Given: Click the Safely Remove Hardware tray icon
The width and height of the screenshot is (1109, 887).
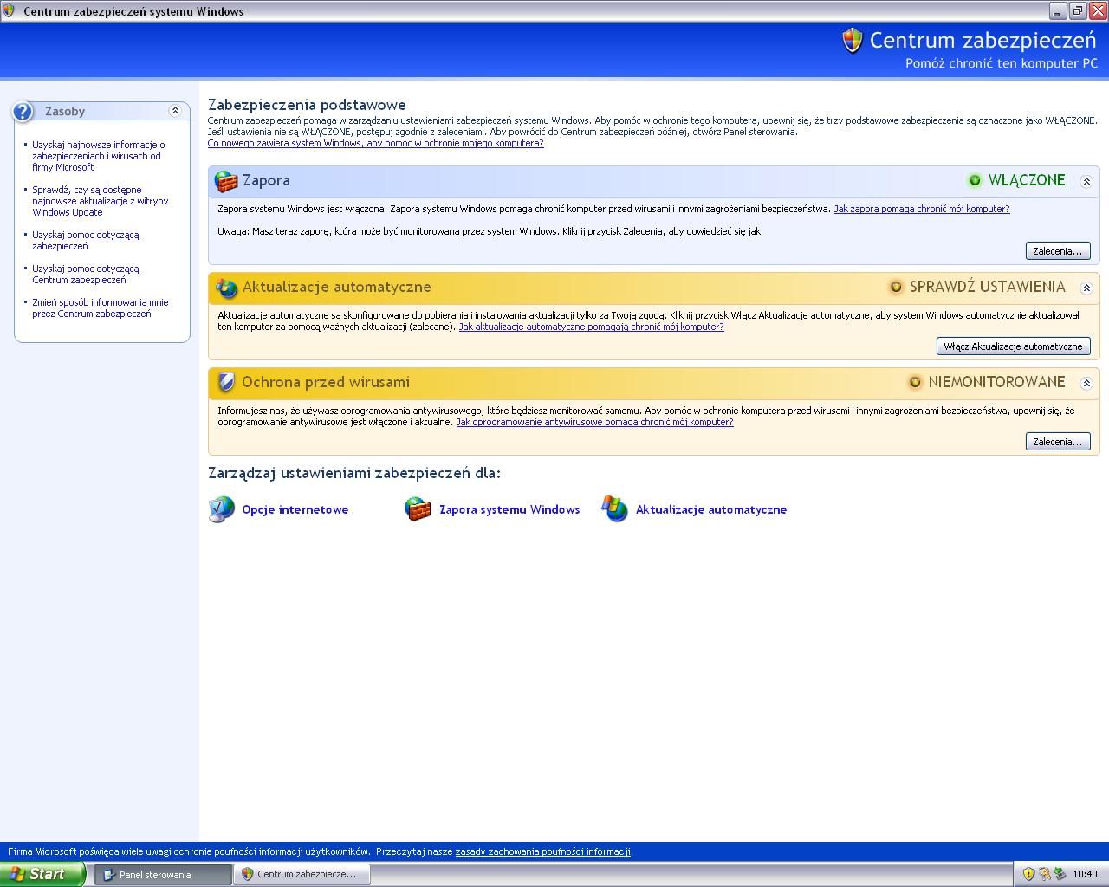Looking at the screenshot, I should coord(1060,874).
